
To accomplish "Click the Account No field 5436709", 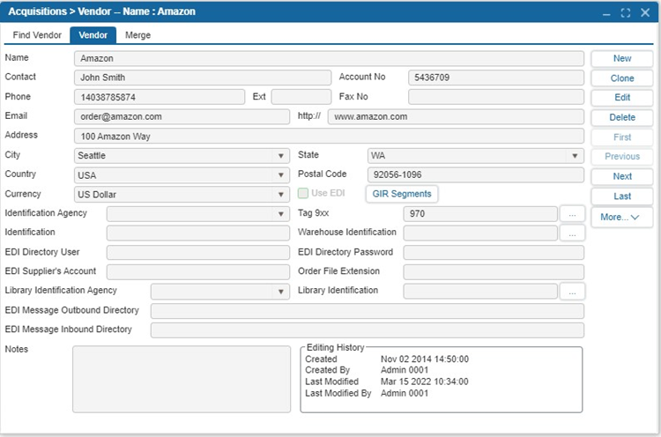I will point(495,78).
